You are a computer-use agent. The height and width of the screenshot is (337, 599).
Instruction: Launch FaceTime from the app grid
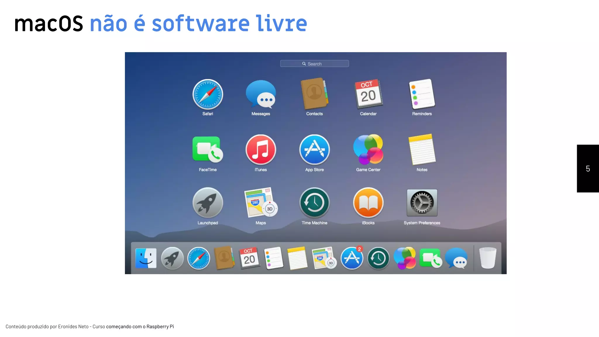tap(208, 149)
